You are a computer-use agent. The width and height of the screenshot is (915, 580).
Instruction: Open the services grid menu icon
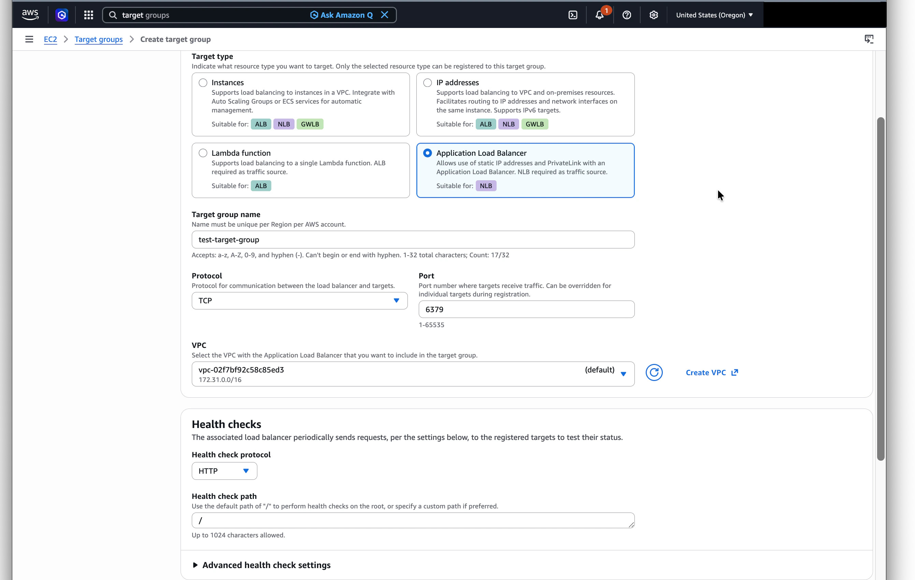(88, 15)
